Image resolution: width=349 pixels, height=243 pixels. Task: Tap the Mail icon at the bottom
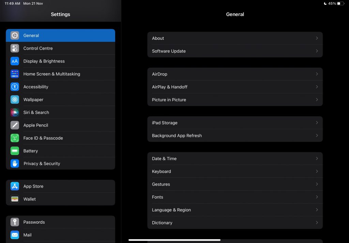15,235
